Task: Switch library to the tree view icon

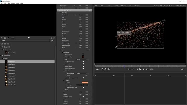Action: (x=2, y=44)
